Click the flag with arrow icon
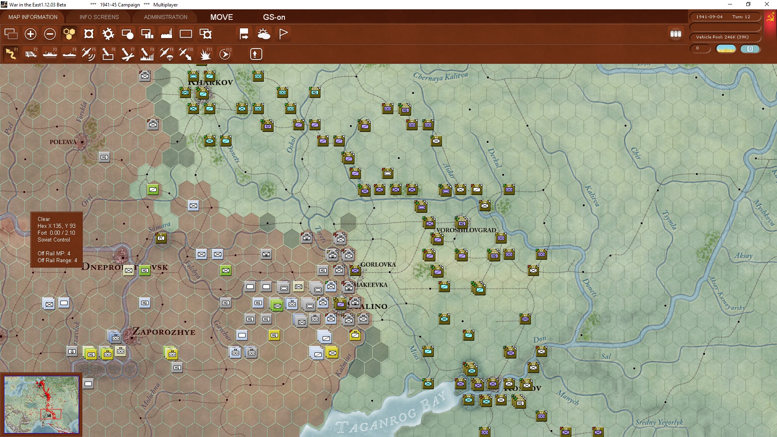The image size is (777, 437). click(x=244, y=34)
